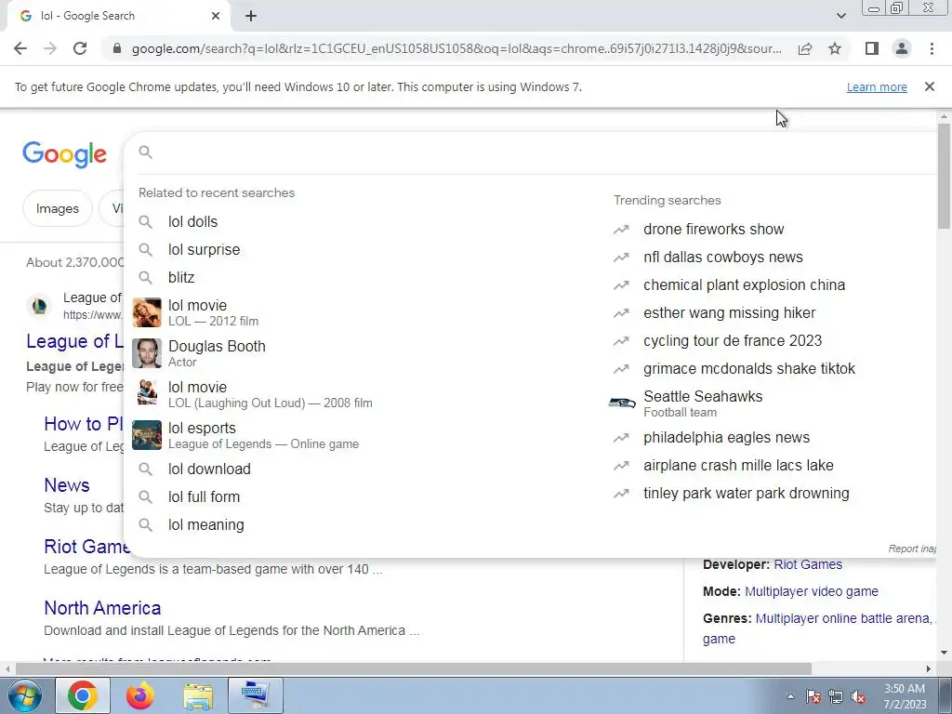Click the computer keyboard app taskbar icon
The height and width of the screenshot is (714, 952).
click(255, 695)
